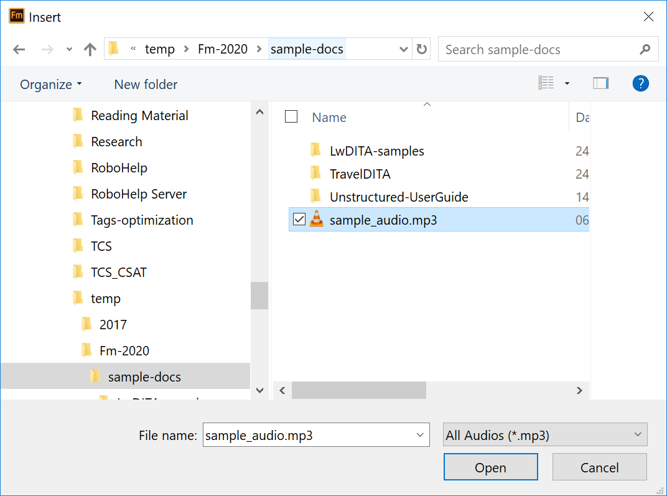Toggle the select-all checkbox beside Name

click(291, 117)
